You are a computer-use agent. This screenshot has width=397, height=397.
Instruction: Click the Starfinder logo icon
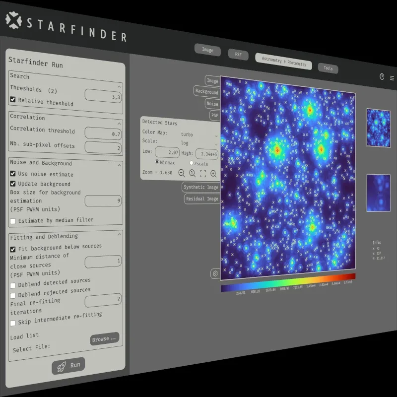coord(14,20)
